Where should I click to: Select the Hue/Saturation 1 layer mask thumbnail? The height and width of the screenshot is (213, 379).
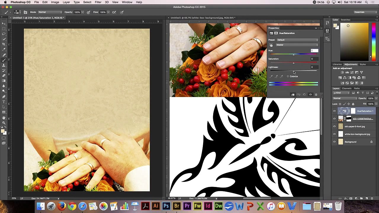pos(353,111)
